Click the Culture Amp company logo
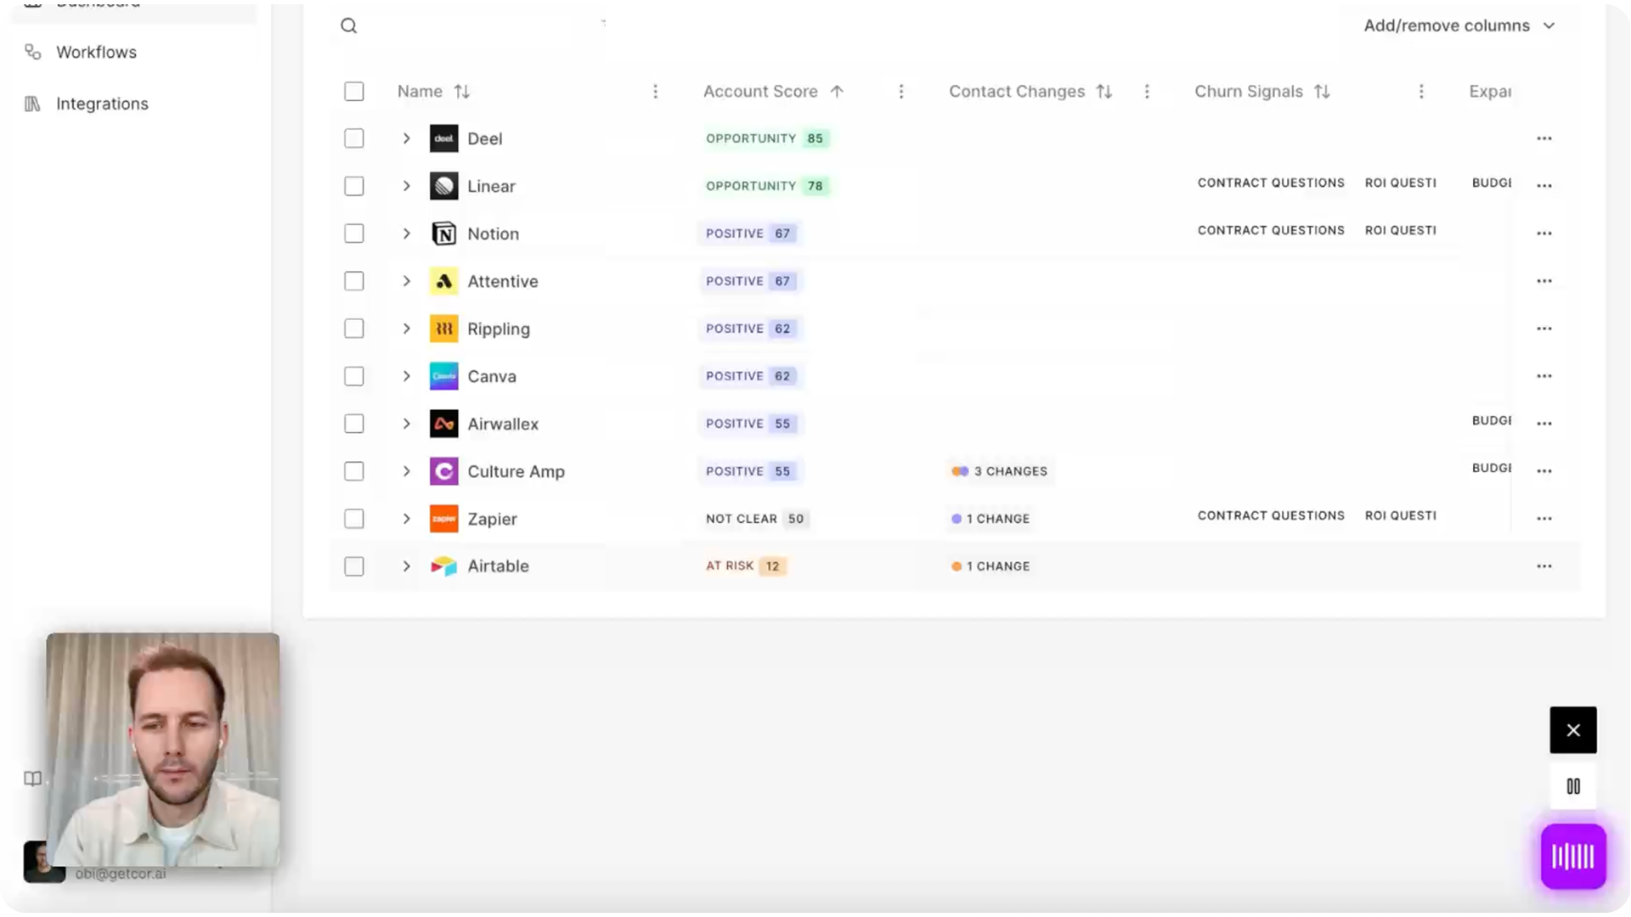This screenshot has height=917, width=1631. pos(443,471)
